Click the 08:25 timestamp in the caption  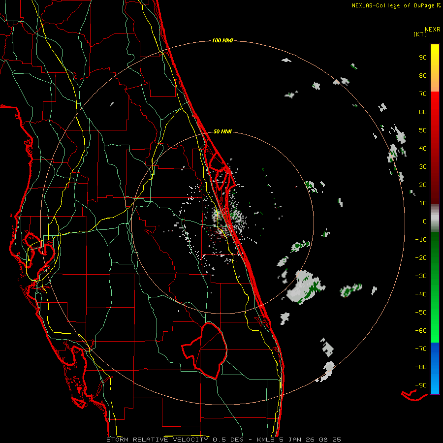330,440
